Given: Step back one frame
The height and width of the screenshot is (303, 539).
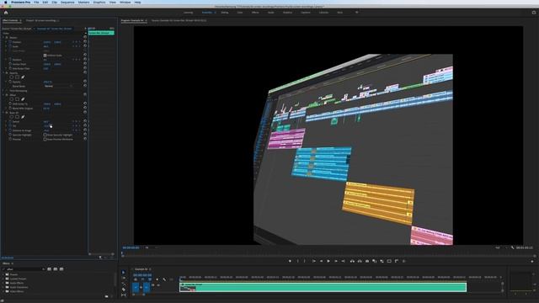Looking at the screenshot, I should pyautogui.click(x=321, y=261).
